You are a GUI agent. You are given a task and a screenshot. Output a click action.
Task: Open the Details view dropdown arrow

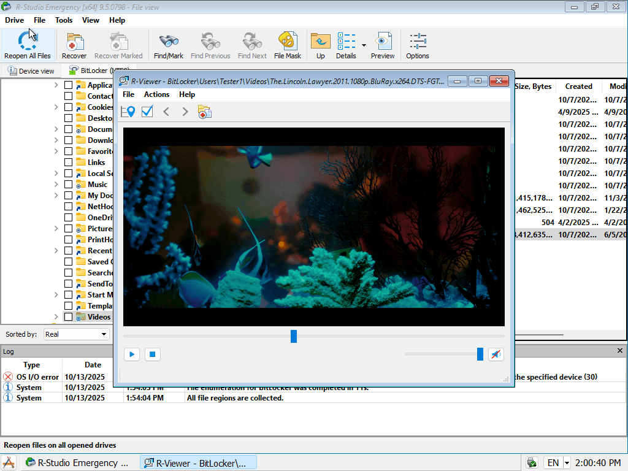click(x=364, y=45)
